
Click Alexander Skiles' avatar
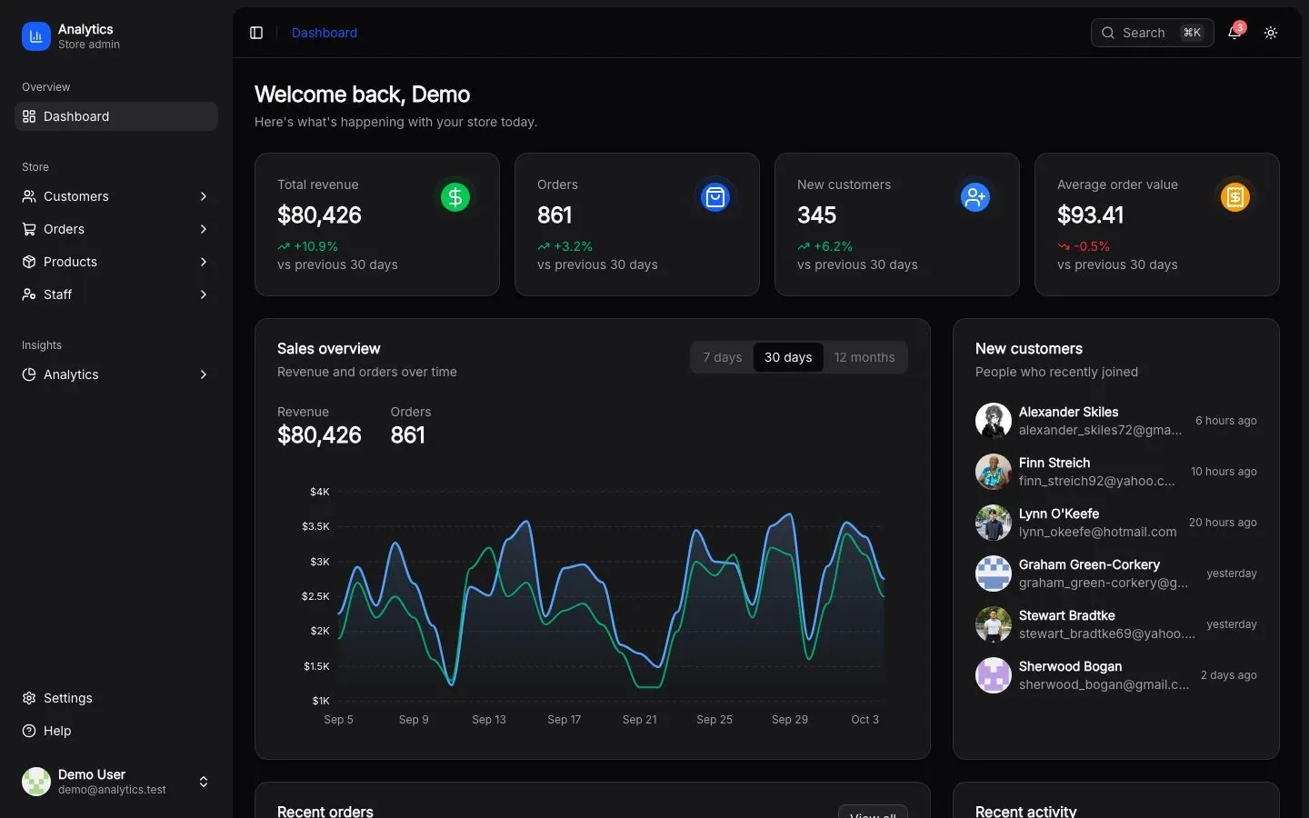pos(994,421)
